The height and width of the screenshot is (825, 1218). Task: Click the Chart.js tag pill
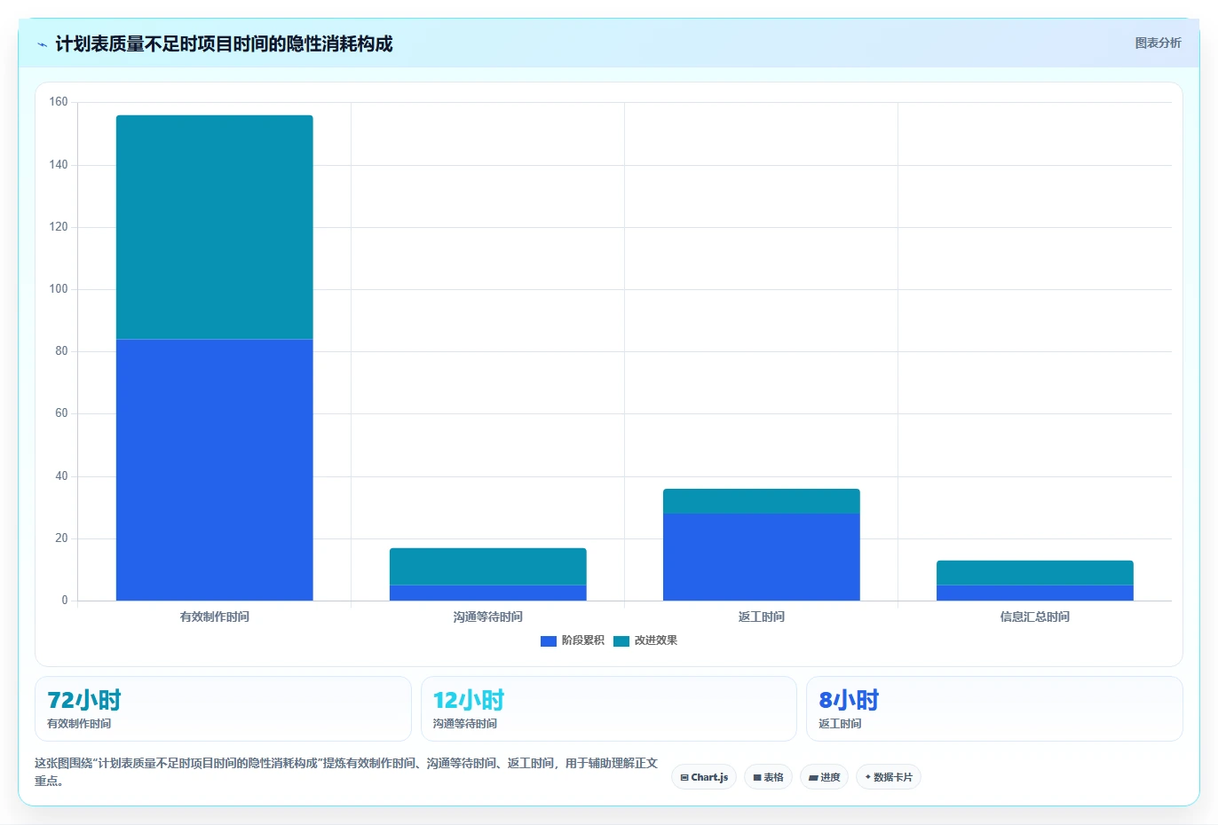click(x=704, y=777)
